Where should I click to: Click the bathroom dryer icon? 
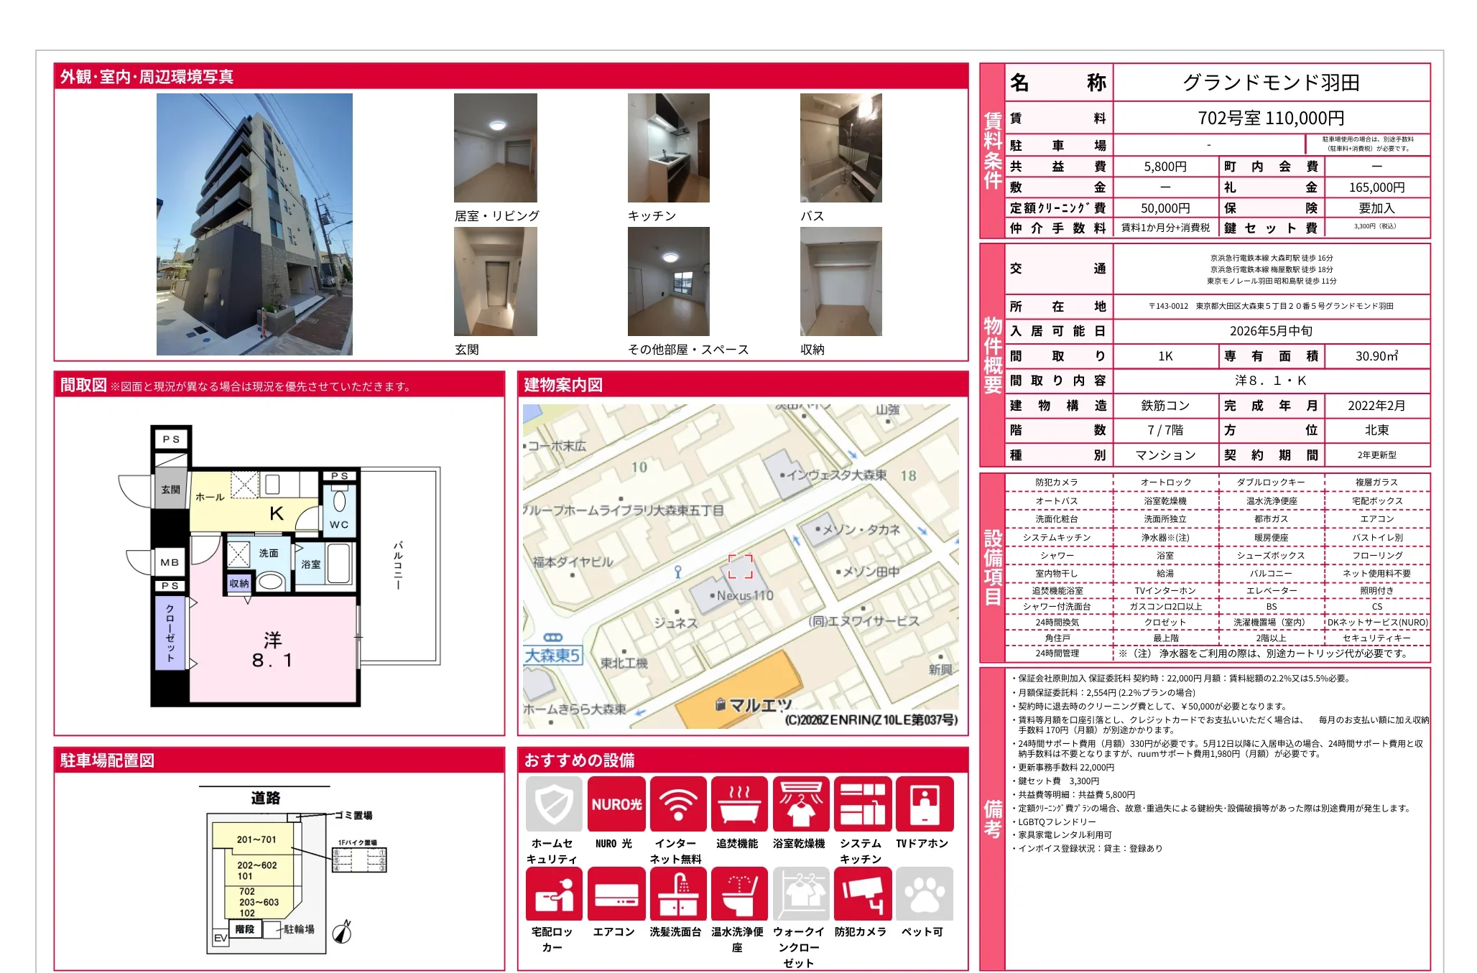[x=800, y=804]
